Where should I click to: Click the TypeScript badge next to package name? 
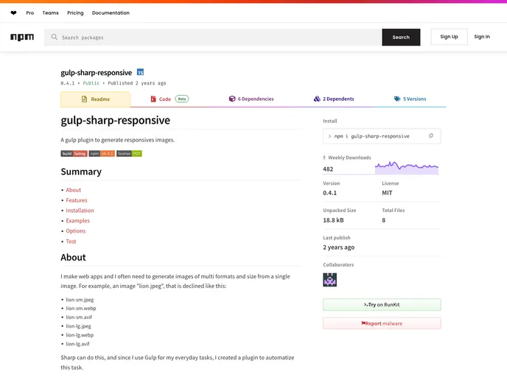tap(140, 72)
